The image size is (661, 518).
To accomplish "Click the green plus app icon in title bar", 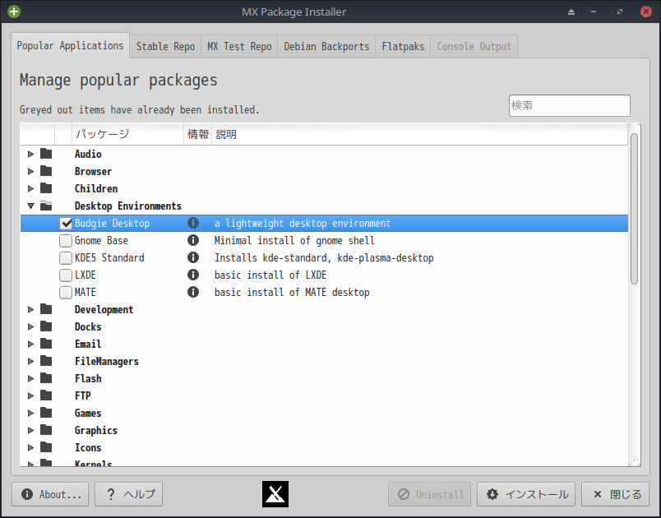I will pyautogui.click(x=14, y=12).
